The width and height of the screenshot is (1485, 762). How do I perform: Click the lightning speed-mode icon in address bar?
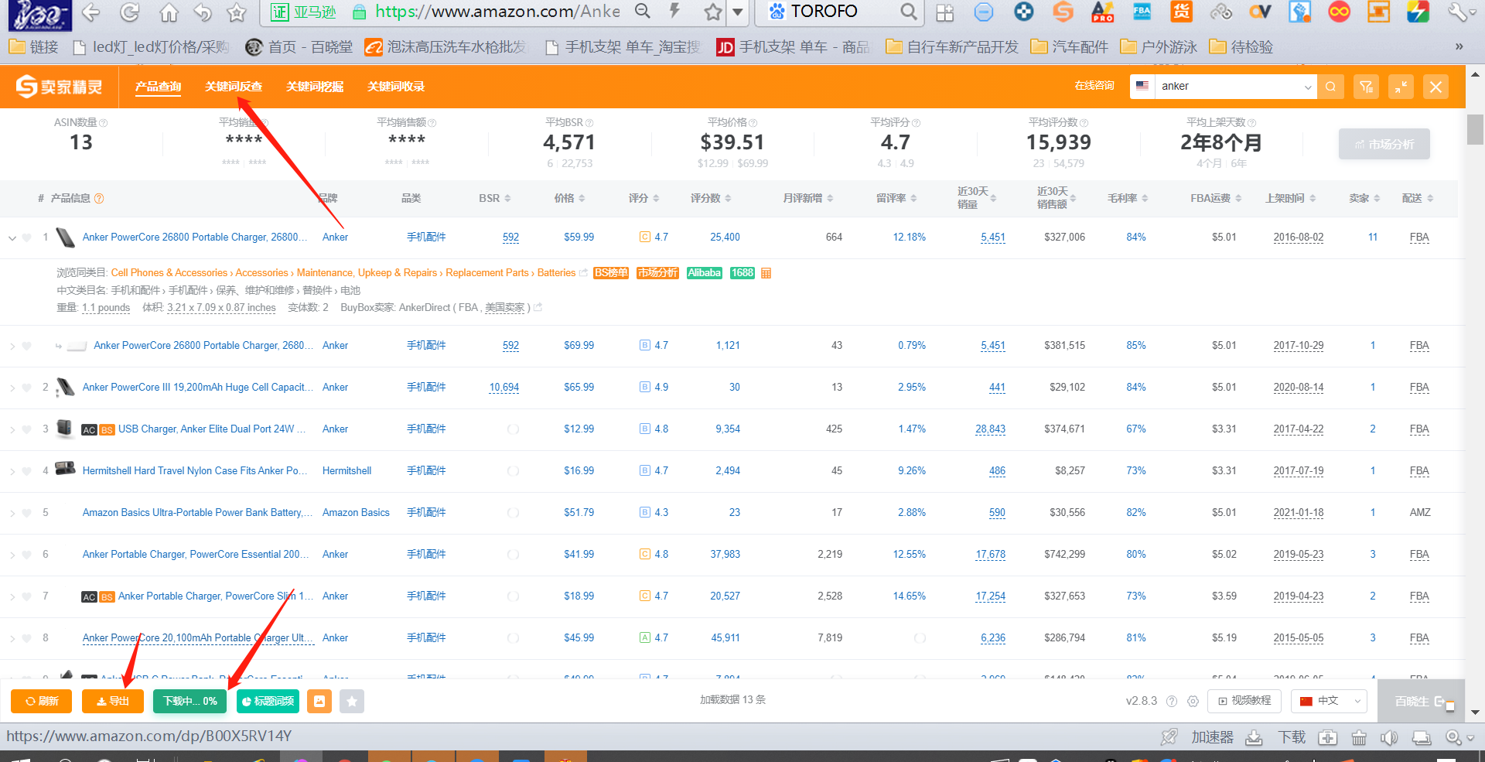click(x=674, y=11)
